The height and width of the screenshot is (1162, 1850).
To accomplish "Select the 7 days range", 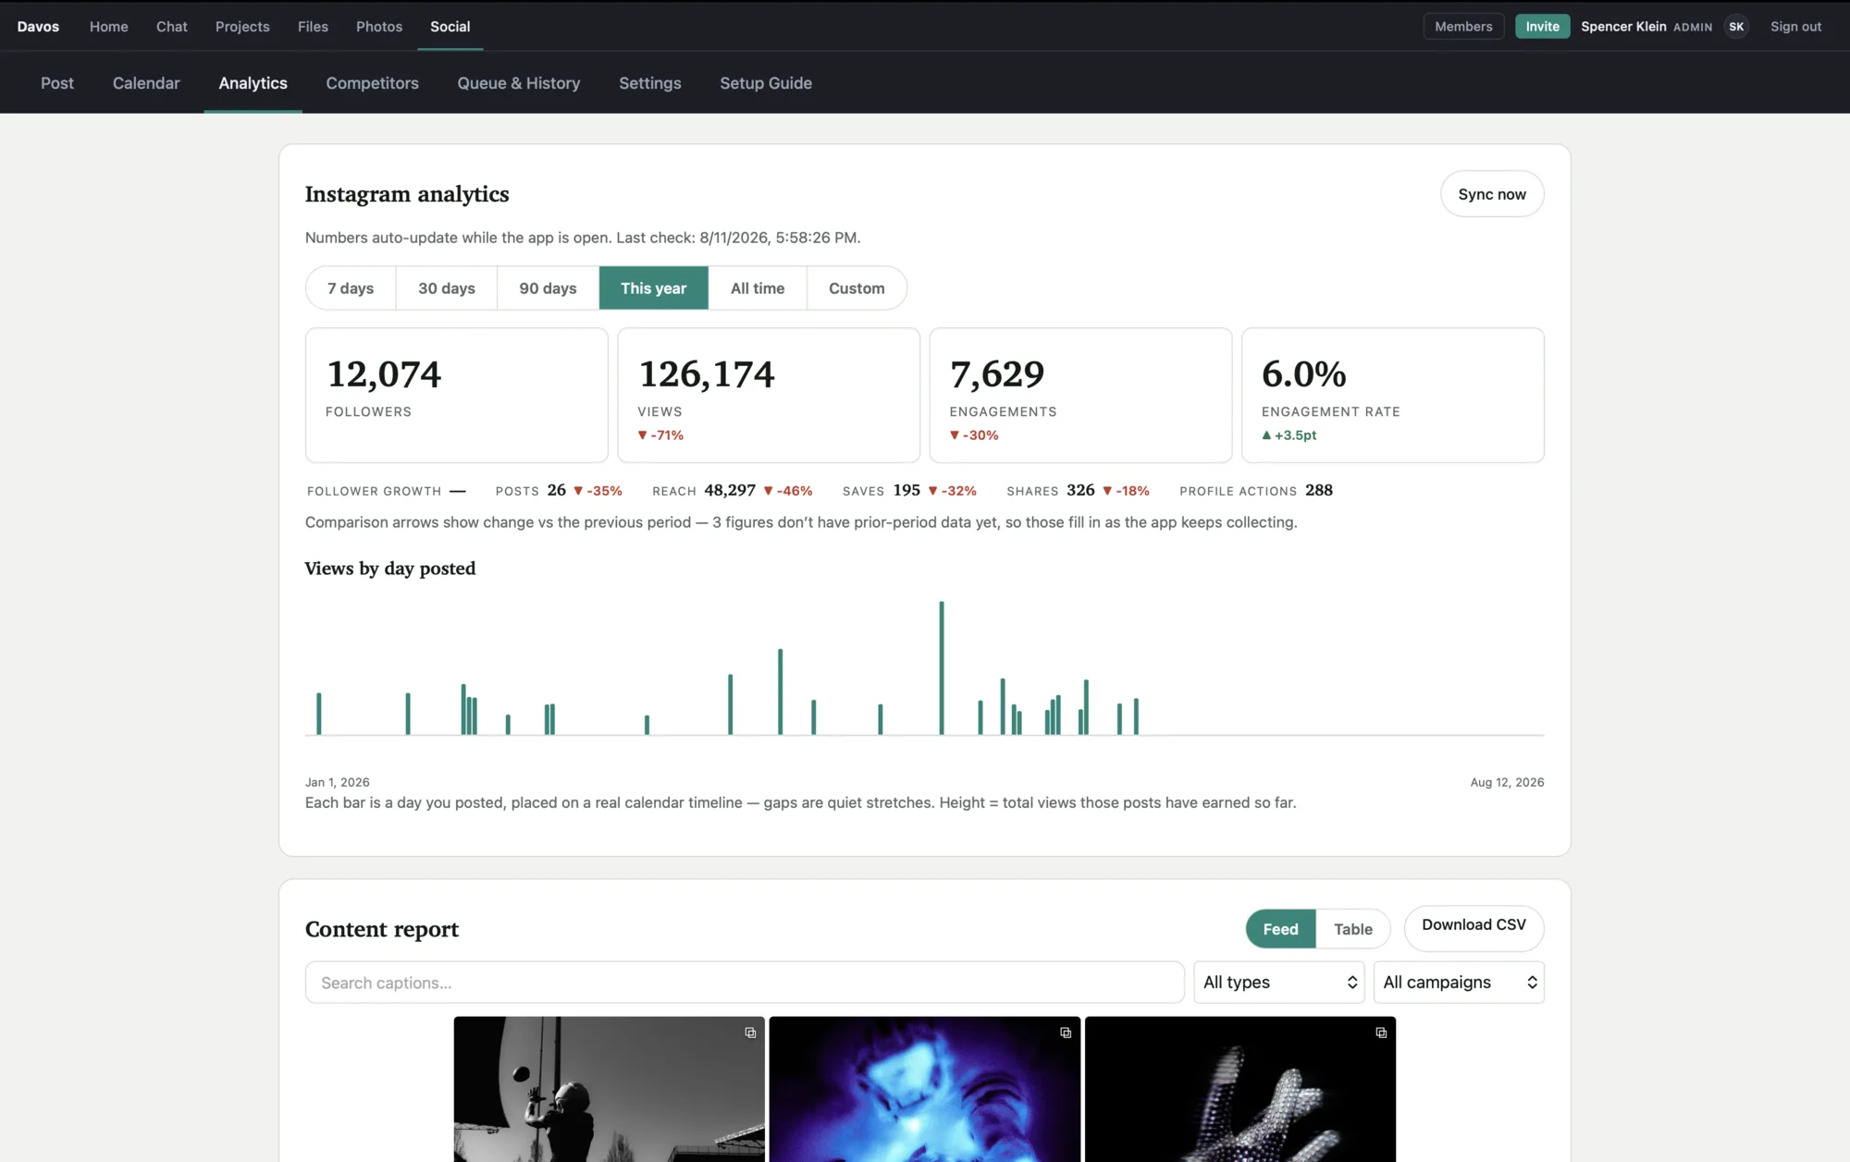I will (x=351, y=288).
